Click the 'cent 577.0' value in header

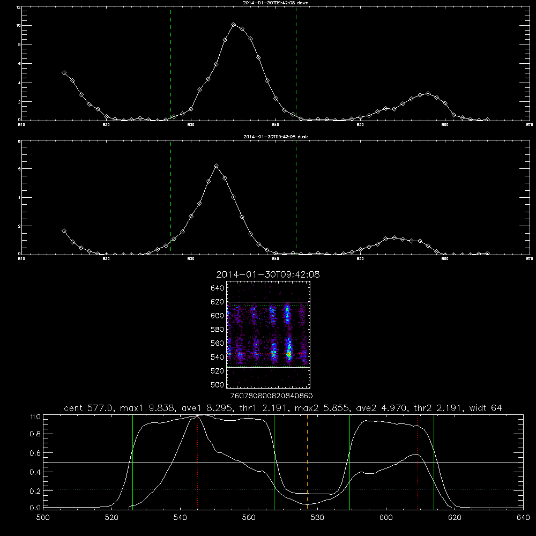click(89, 408)
